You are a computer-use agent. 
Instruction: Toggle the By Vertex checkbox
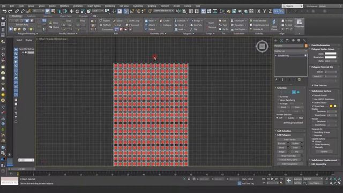[x=278, y=96]
